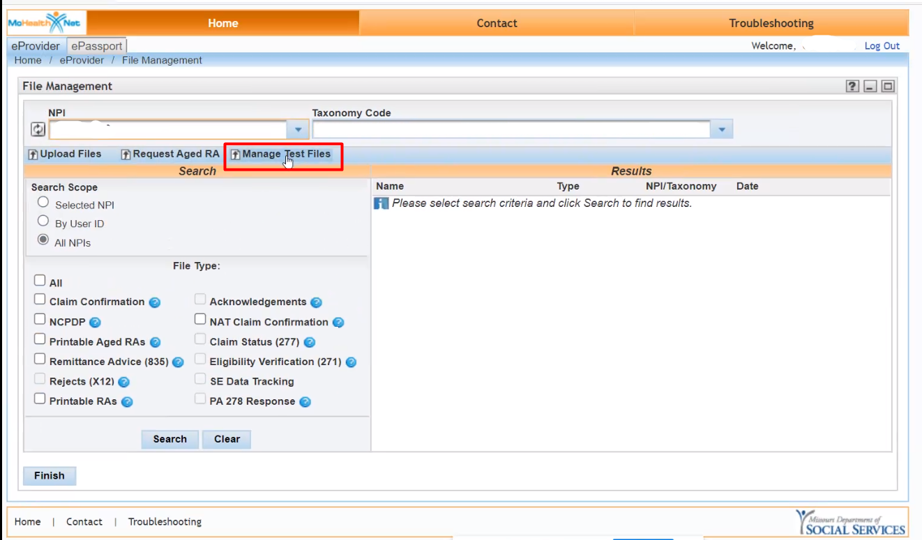Click Request Aged RA arrow icon
Screen dimensions: 922x540
click(x=126, y=155)
